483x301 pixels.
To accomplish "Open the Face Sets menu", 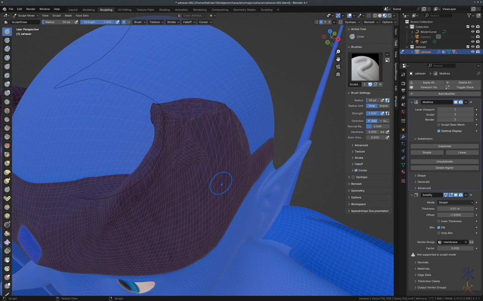I will click(x=82, y=16).
